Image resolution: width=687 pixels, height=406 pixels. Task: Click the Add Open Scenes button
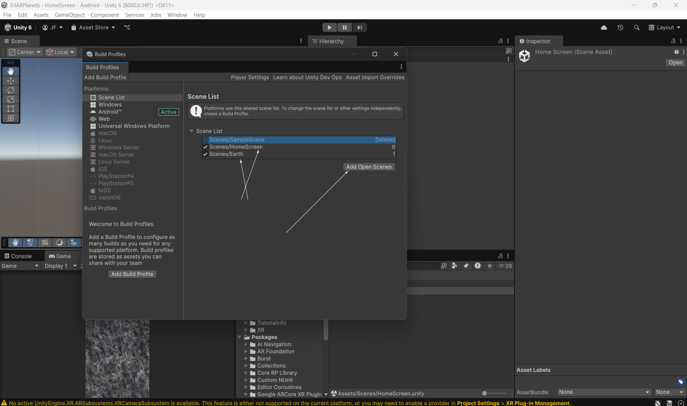369,167
